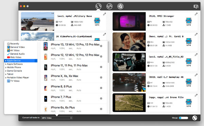This screenshot has width=204, height=126.
Task: Expand the Game Console category
Action: [6, 71]
